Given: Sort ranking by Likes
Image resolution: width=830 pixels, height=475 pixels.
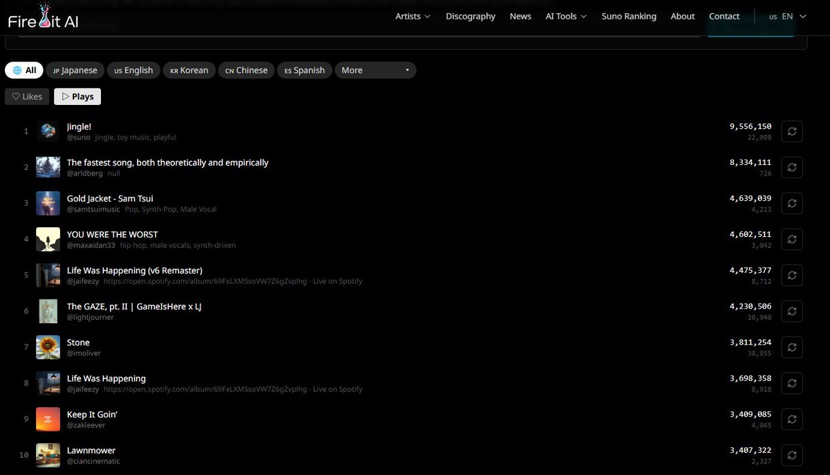Looking at the screenshot, I should click(x=27, y=97).
